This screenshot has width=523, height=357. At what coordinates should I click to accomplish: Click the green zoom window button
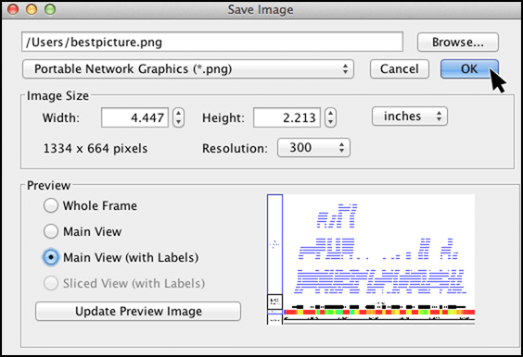pyautogui.click(x=50, y=9)
